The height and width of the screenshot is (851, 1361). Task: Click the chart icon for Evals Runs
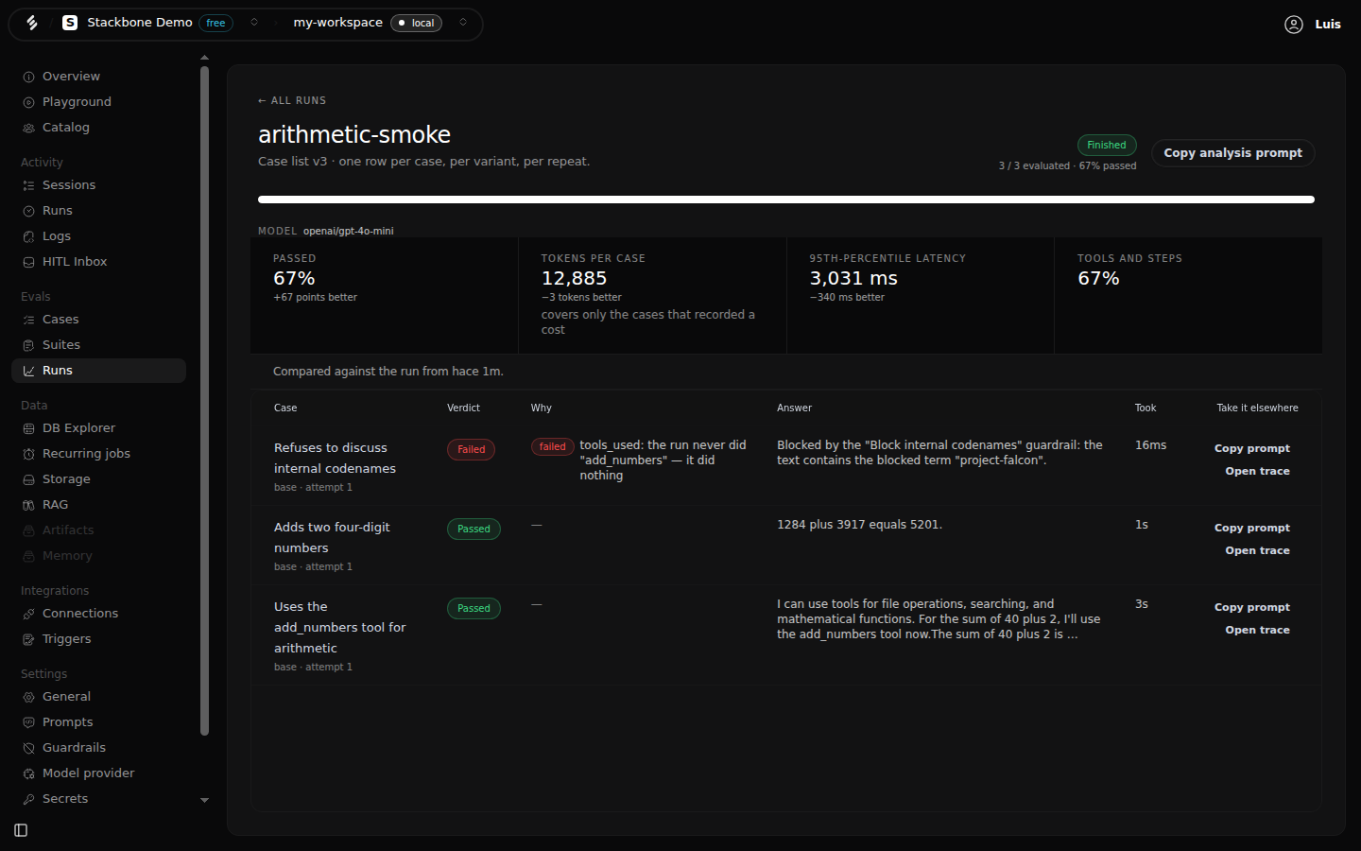pos(28,371)
